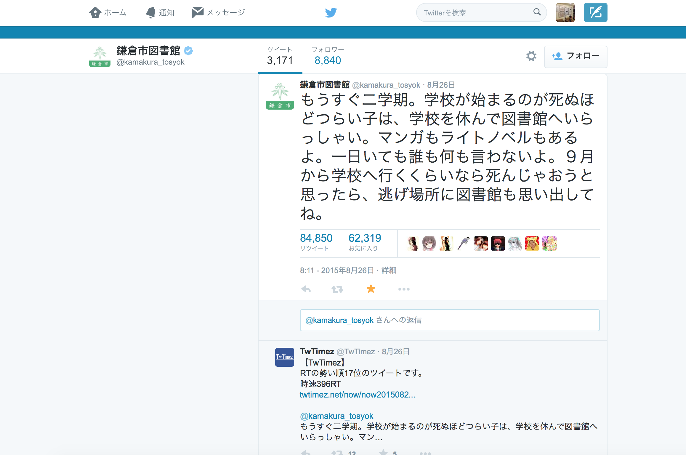Image resolution: width=686 pixels, height=455 pixels.
Task: Select the ツイート 3,171 tab
Action: (x=280, y=56)
